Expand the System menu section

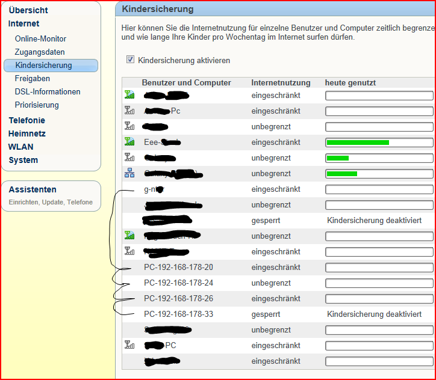pos(23,160)
